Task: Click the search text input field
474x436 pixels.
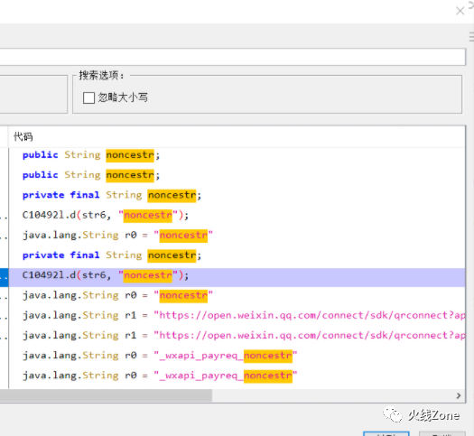Action: click(x=232, y=57)
